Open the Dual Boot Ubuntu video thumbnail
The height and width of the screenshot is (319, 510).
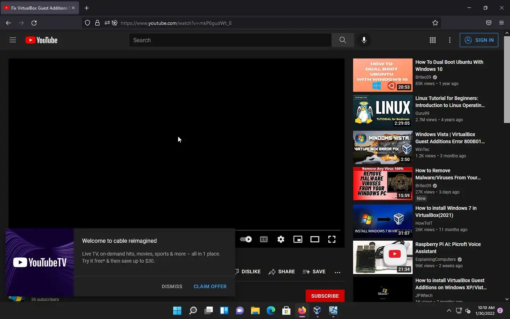[x=383, y=75]
